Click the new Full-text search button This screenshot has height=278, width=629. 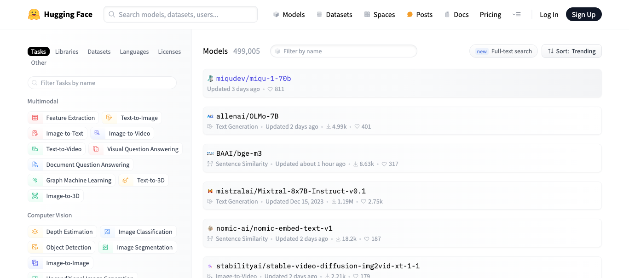(503, 51)
